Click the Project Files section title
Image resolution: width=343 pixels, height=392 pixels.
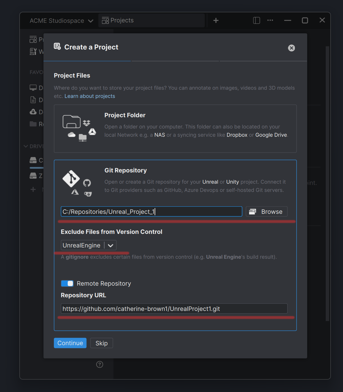point(72,75)
